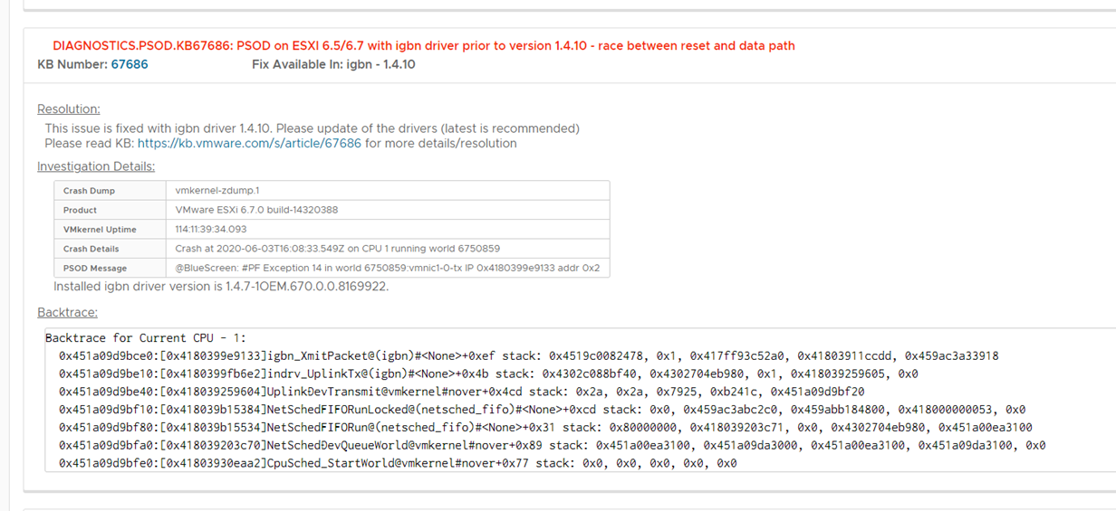
Task: Click 'Backtrace for Current CPU - 1:' line
Action: (146, 338)
